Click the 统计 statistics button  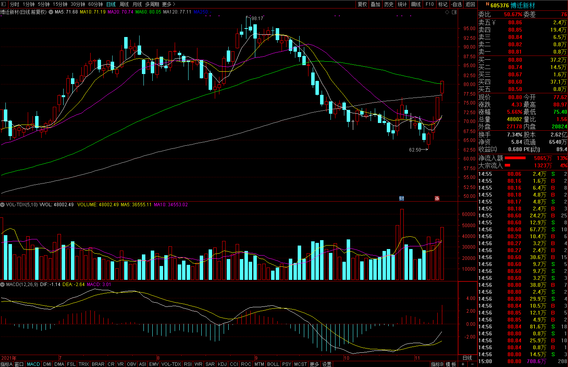402,4
